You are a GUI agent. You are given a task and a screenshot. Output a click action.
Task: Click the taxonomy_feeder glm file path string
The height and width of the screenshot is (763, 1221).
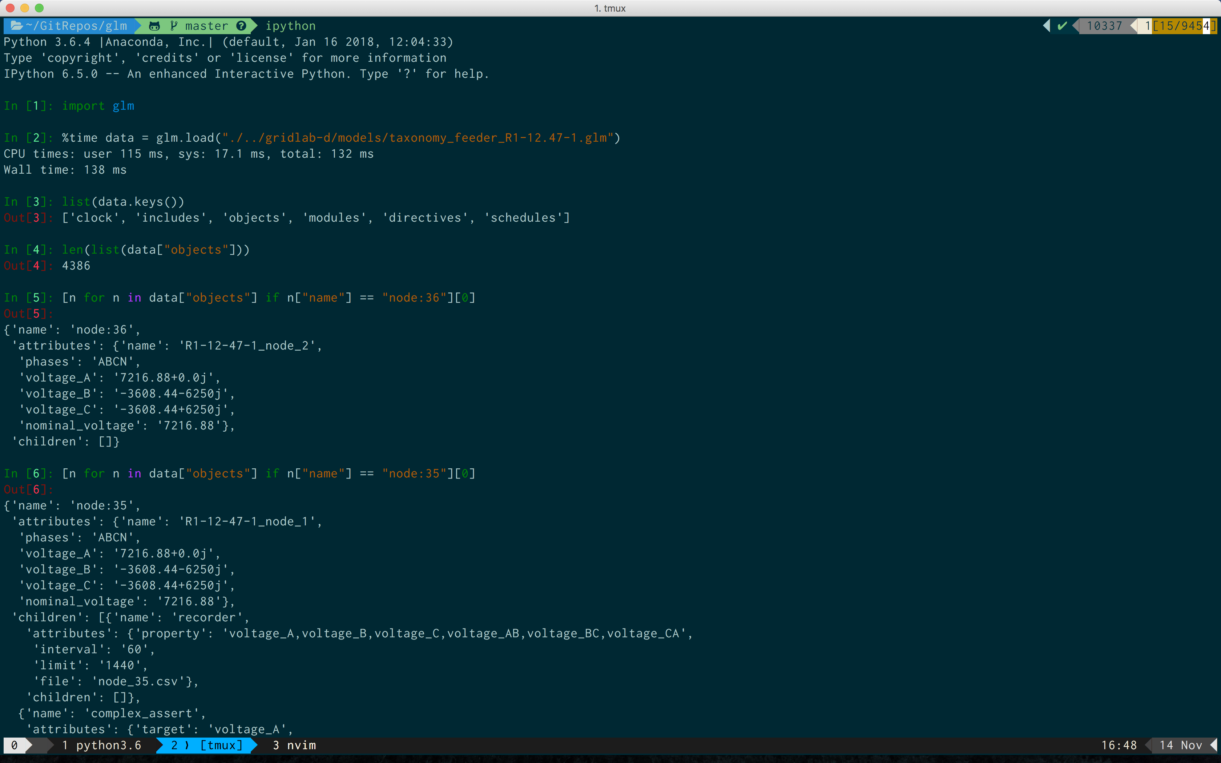point(418,138)
